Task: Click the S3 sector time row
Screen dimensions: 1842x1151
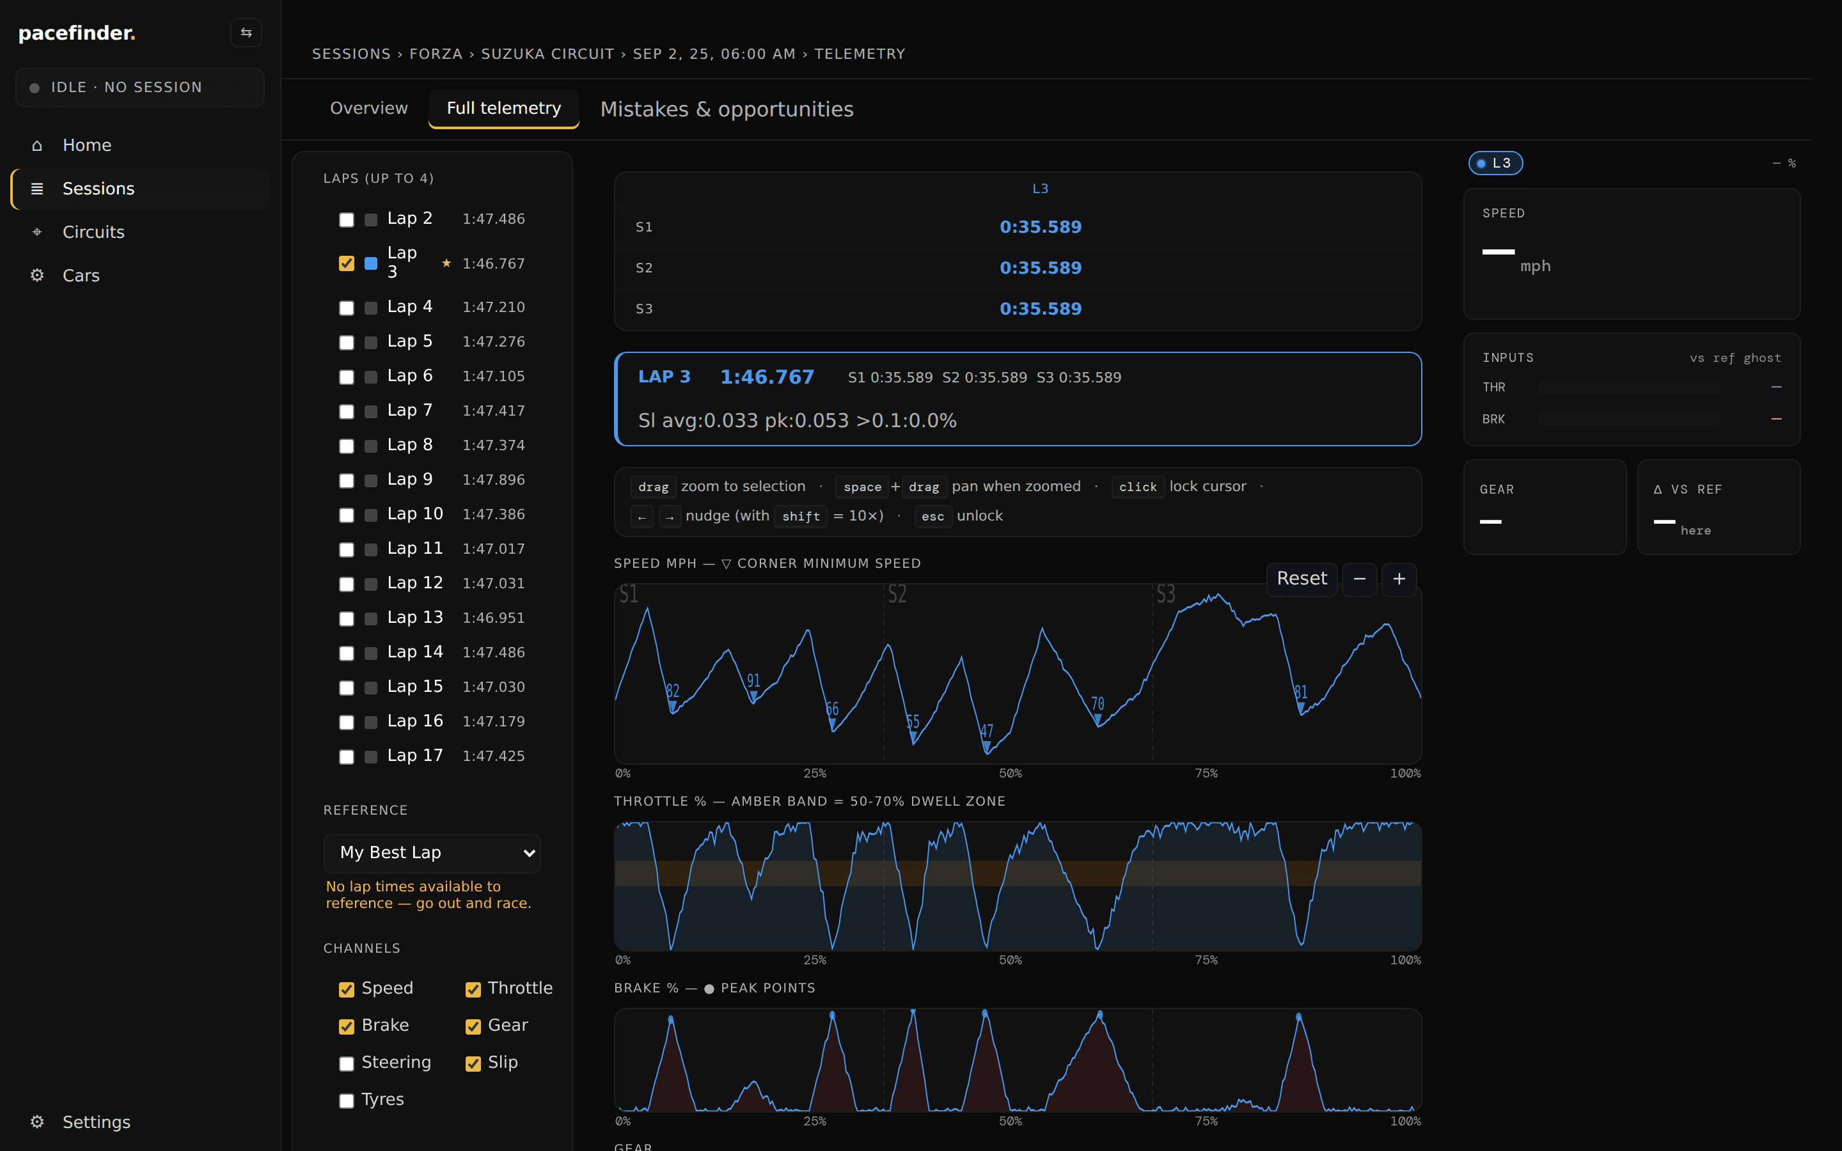Action: point(1018,309)
